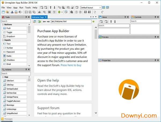The image size is (161, 122).
Task: Click the move down arrow in main toolbar
Action: (54, 8)
